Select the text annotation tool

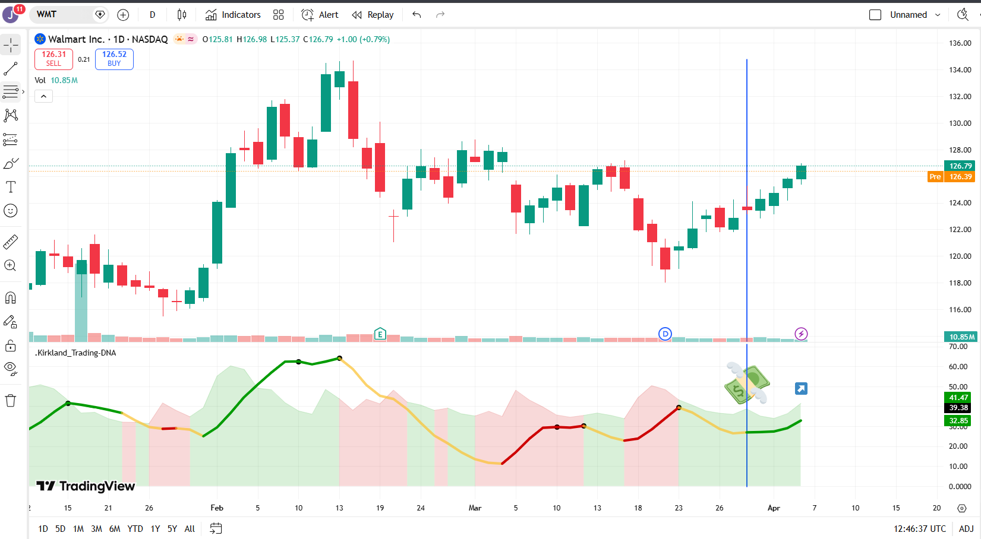pyautogui.click(x=11, y=187)
